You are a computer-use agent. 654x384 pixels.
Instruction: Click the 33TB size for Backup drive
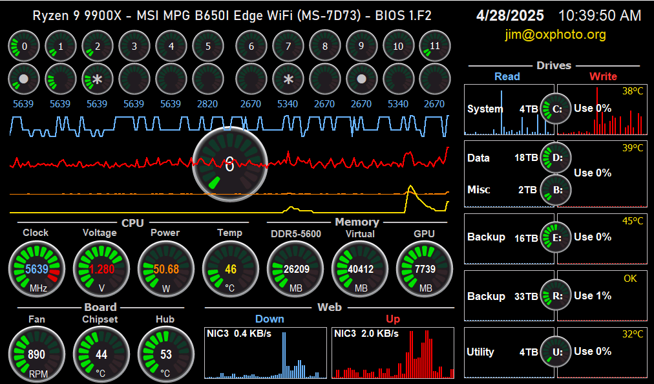coord(527,296)
